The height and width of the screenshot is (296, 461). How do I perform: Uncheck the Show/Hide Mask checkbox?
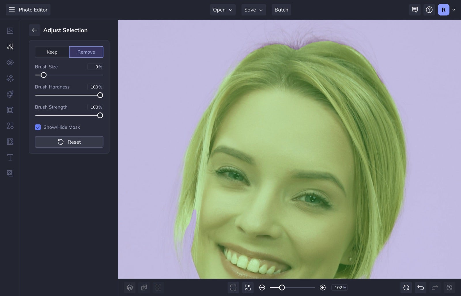(38, 127)
